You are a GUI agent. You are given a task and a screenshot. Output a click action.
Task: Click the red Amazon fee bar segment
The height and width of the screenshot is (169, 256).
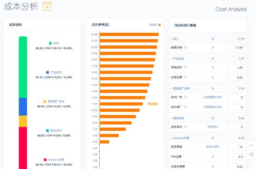pyautogui.click(x=23, y=148)
